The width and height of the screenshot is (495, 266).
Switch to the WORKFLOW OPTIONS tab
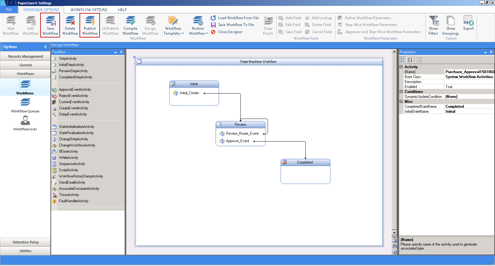click(89, 10)
